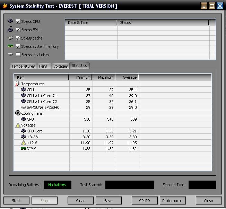Select the Statistics tab
The height and width of the screenshot is (209, 226).
(79, 66)
